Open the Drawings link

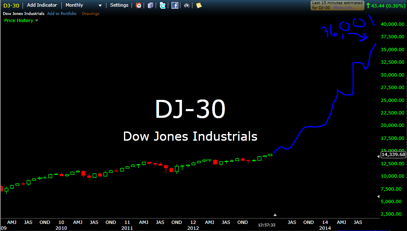coord(91,13)
